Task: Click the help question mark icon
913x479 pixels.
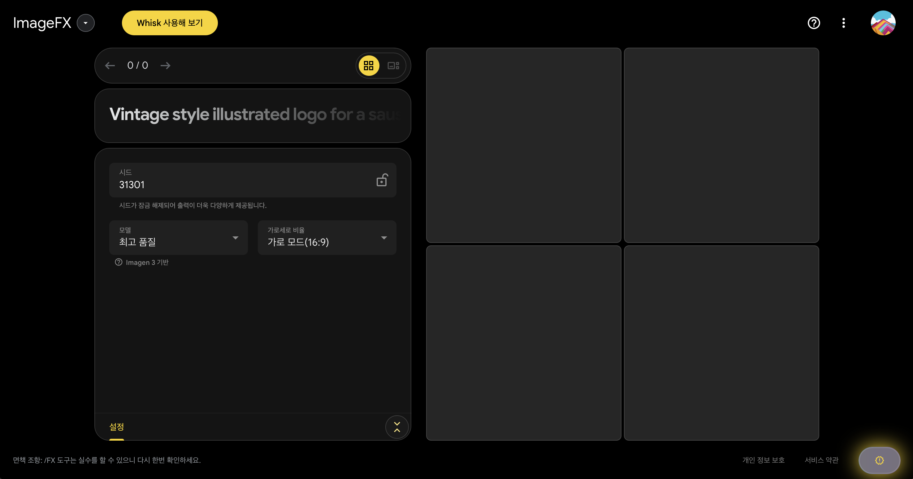Action: [x=813, y=23]
